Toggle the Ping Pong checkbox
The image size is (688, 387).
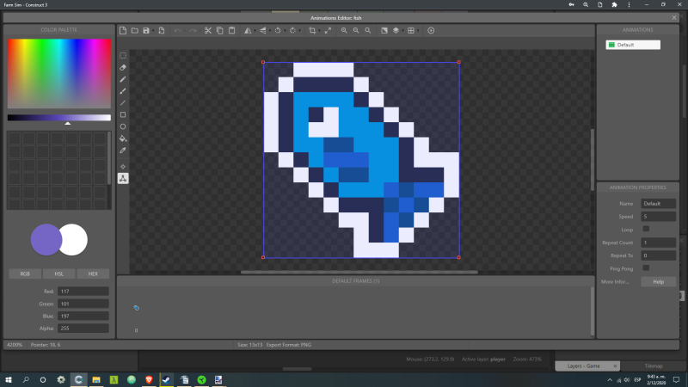point(646,268)
